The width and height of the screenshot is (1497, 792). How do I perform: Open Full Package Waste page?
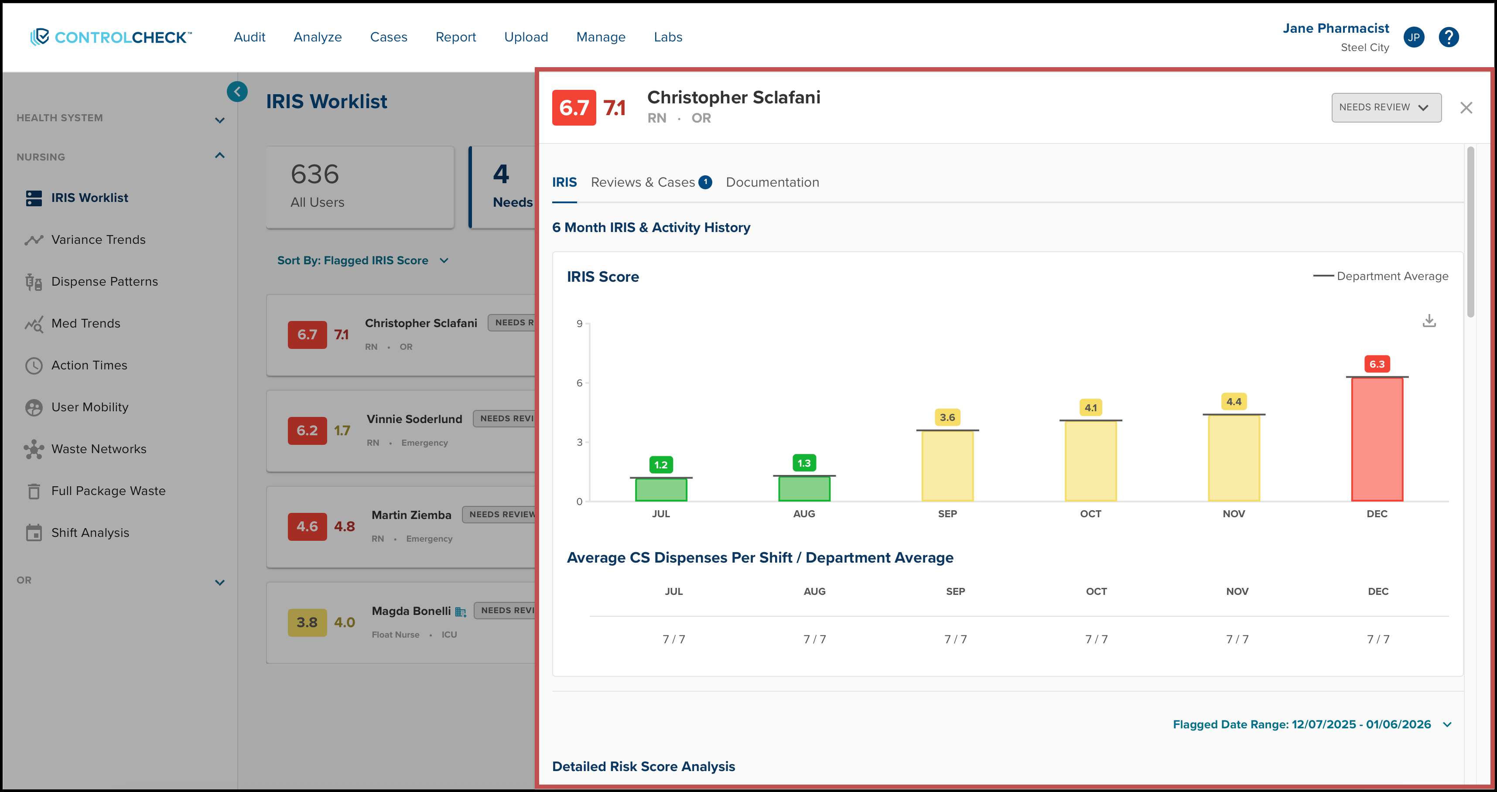click(108, 491)
